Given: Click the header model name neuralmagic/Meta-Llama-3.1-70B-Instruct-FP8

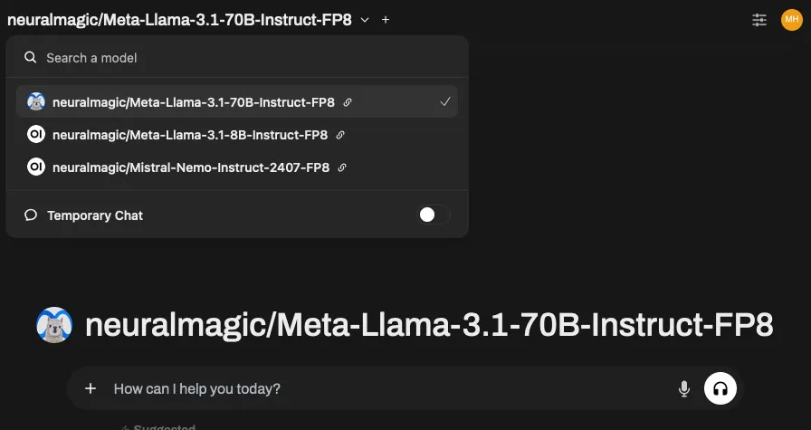Looking at the screenshot, I should 179,19.
